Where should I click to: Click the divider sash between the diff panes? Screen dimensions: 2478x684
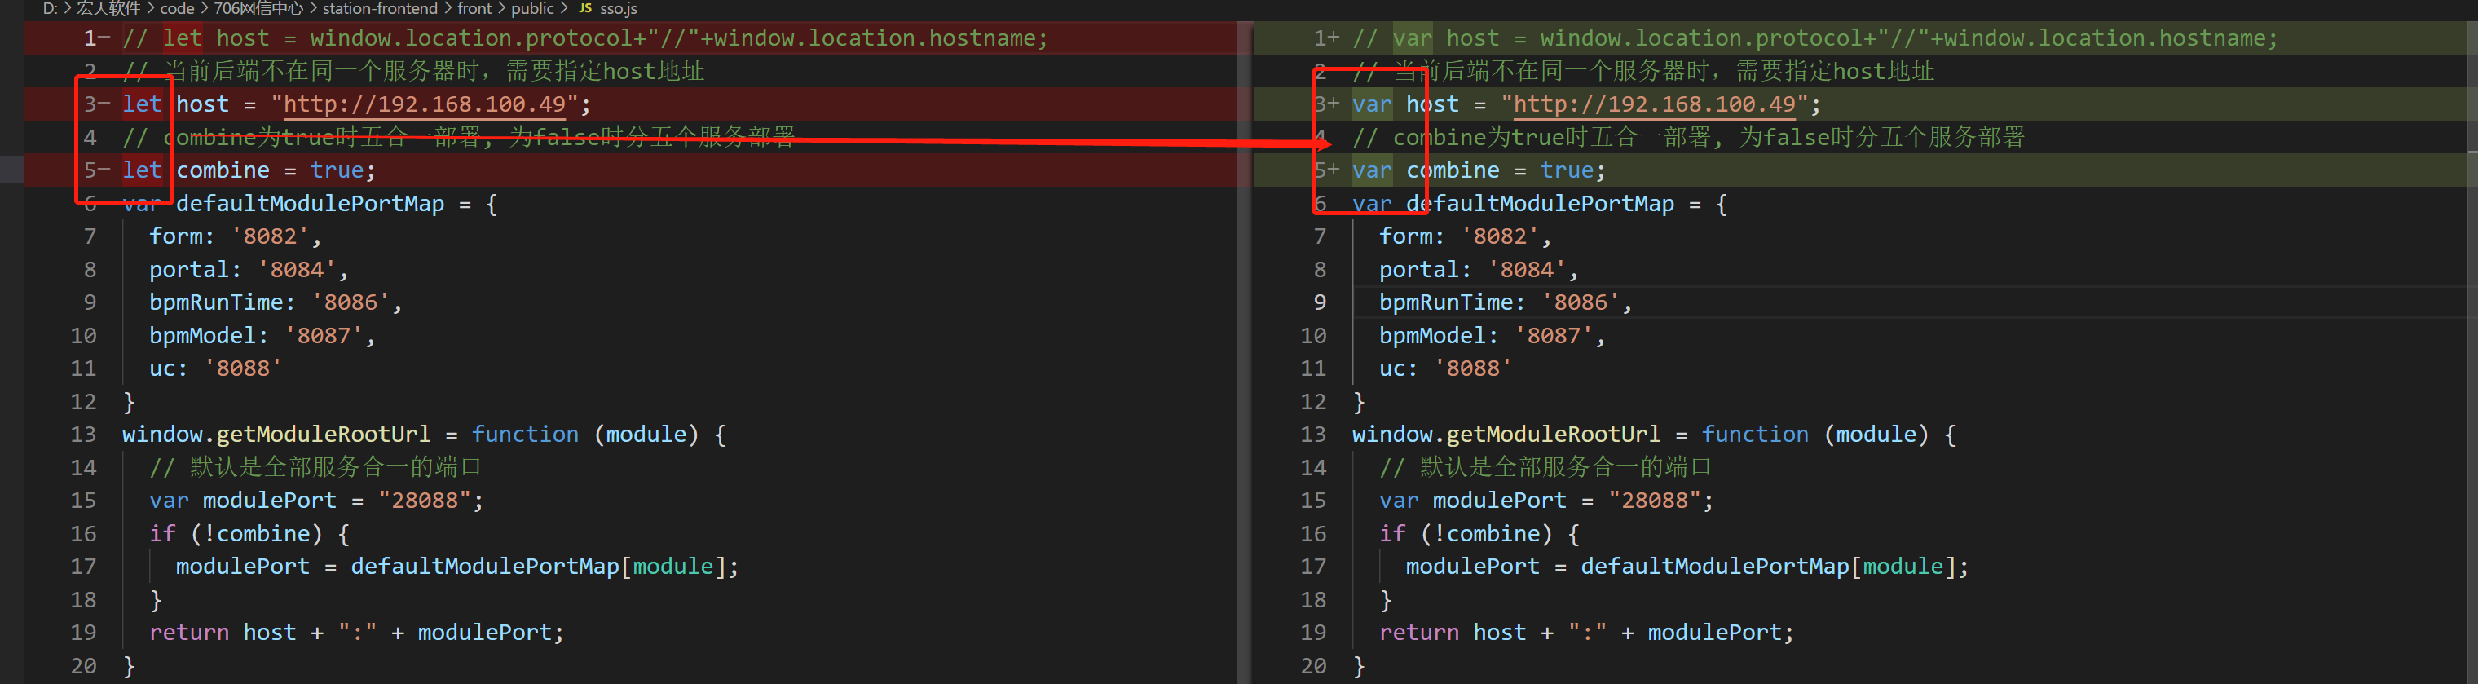point(1245,346)
